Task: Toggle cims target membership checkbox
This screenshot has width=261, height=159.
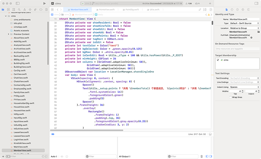Action: pos(218,60)
